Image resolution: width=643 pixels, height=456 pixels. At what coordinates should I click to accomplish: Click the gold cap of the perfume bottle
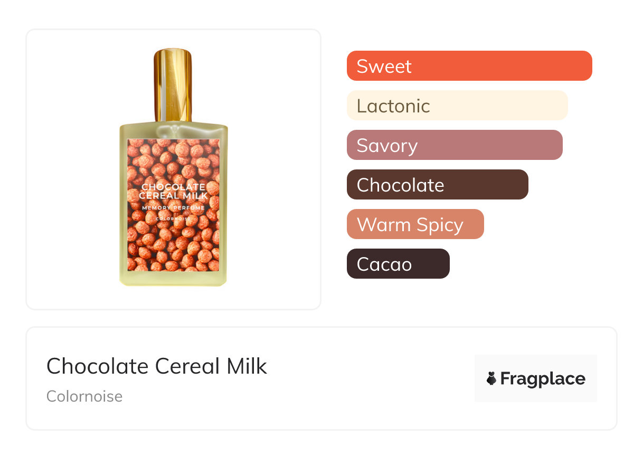click(173, 79)
